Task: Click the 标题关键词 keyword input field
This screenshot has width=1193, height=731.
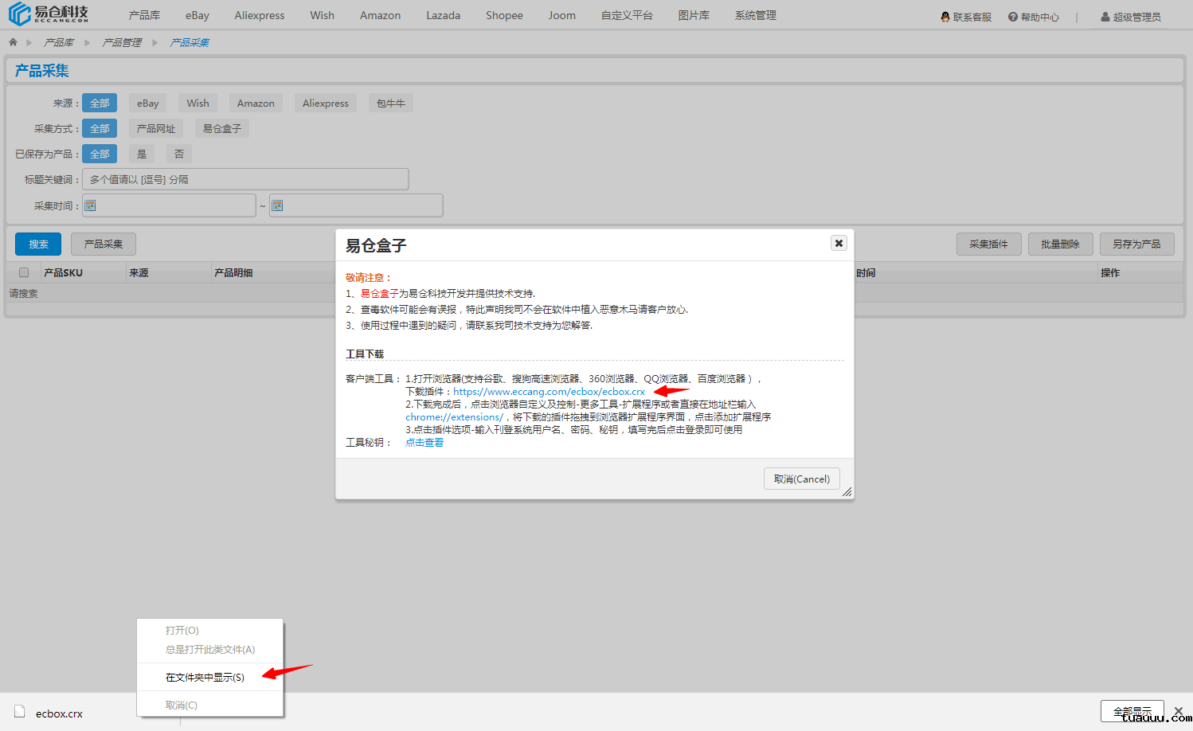Action: 245,179
